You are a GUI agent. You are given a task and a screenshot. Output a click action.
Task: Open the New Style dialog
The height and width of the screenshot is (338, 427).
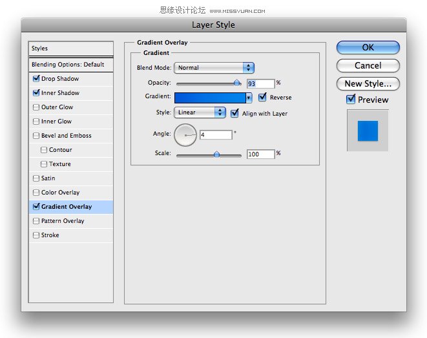click(368, 83)
